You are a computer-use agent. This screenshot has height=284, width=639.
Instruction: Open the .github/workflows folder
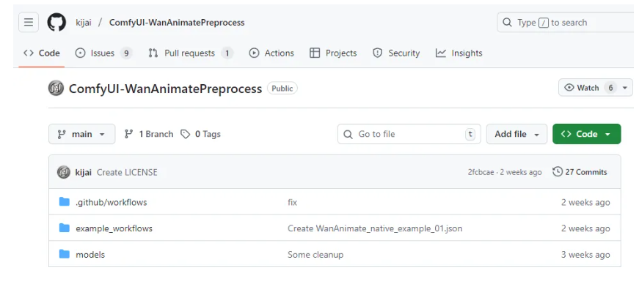pos(112,202)
